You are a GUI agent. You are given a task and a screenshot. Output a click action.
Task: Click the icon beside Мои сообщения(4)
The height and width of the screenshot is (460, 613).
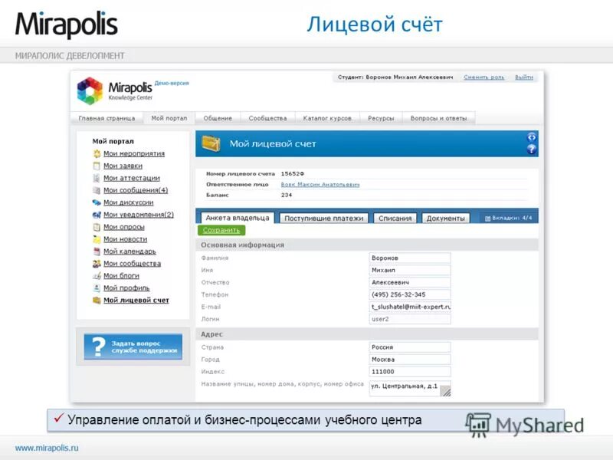click(97, 190)
